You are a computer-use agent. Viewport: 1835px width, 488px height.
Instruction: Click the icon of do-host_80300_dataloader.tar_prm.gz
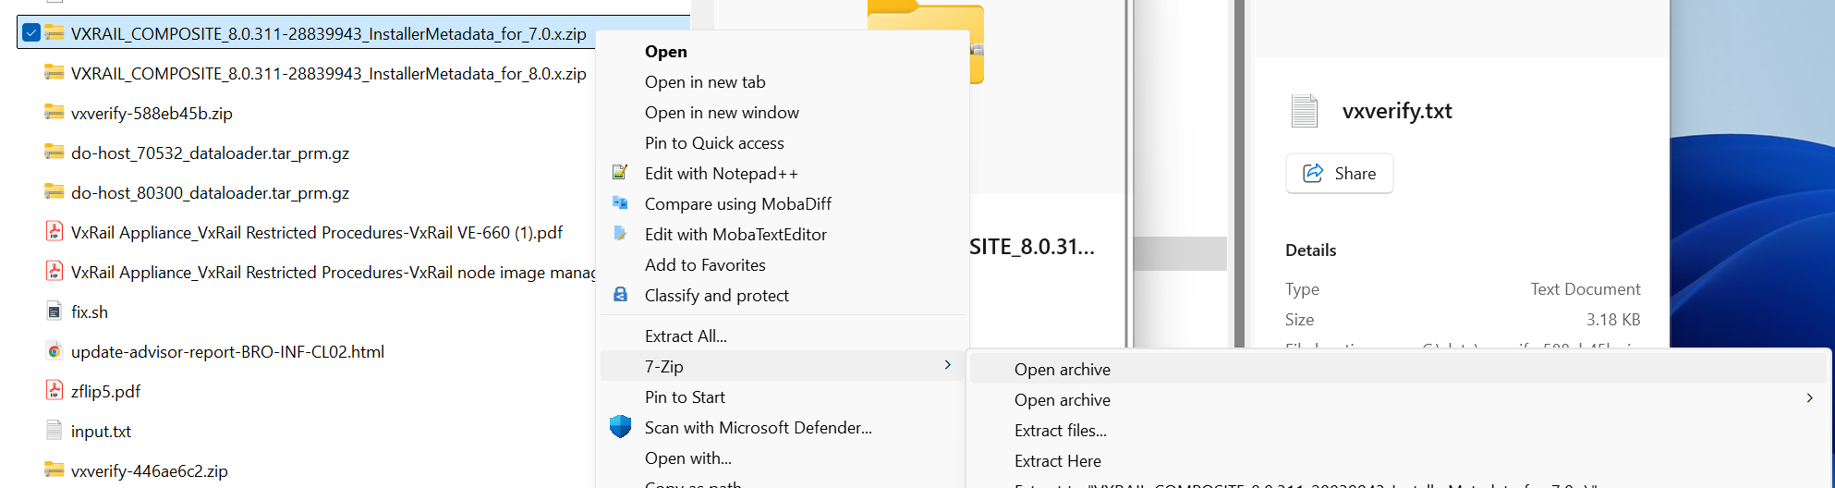click(55, 192)
